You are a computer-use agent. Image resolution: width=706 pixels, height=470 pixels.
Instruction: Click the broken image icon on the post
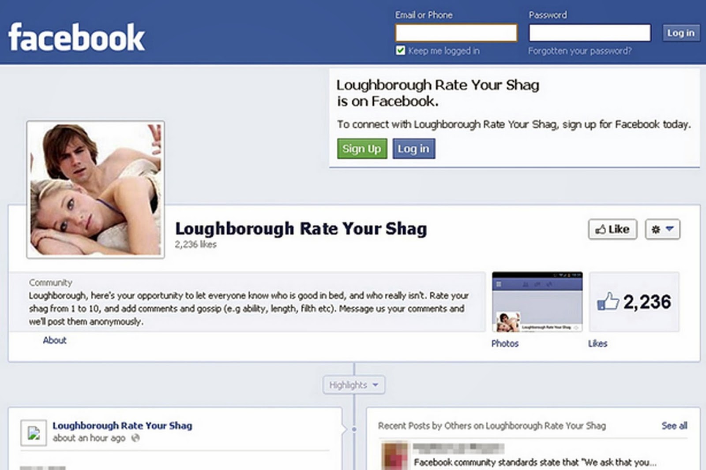34,433
